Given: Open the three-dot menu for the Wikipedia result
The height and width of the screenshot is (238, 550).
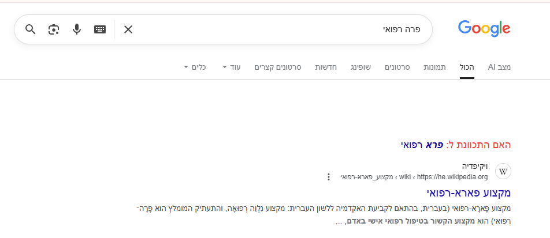Looking at the screenshot, I should pos(329,177).
